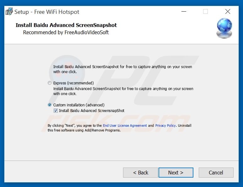Click the Next > button

click(176, 173)
